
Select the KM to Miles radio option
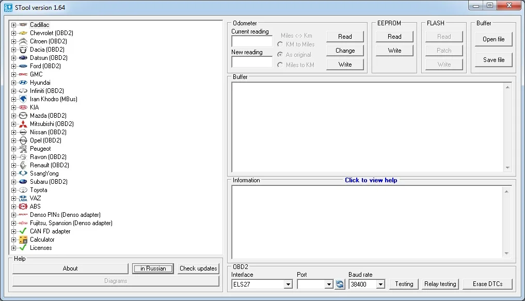click(280, 44)
